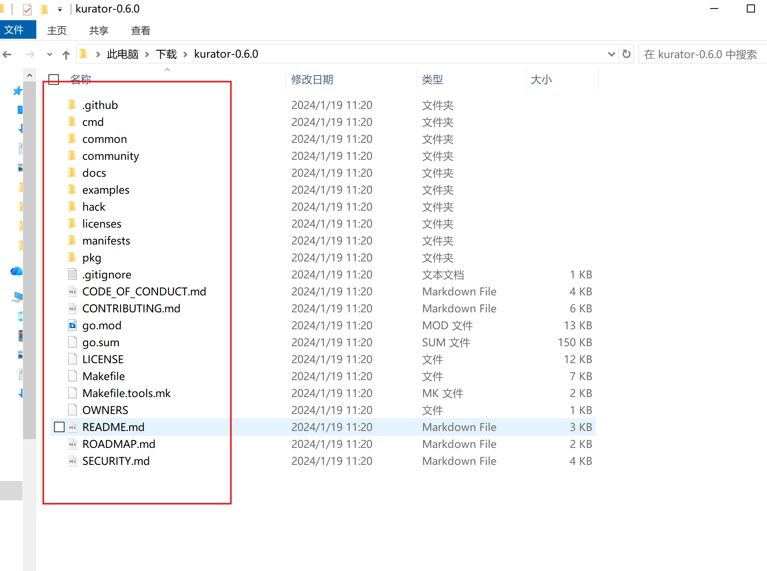This screenshot has height=571, width=767.
Task: Select the go.mod file name
Action: coord(102,325)
